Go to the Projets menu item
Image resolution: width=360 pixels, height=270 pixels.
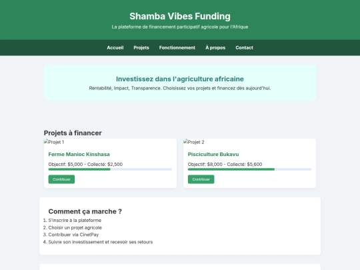click(x=141, y=48)
